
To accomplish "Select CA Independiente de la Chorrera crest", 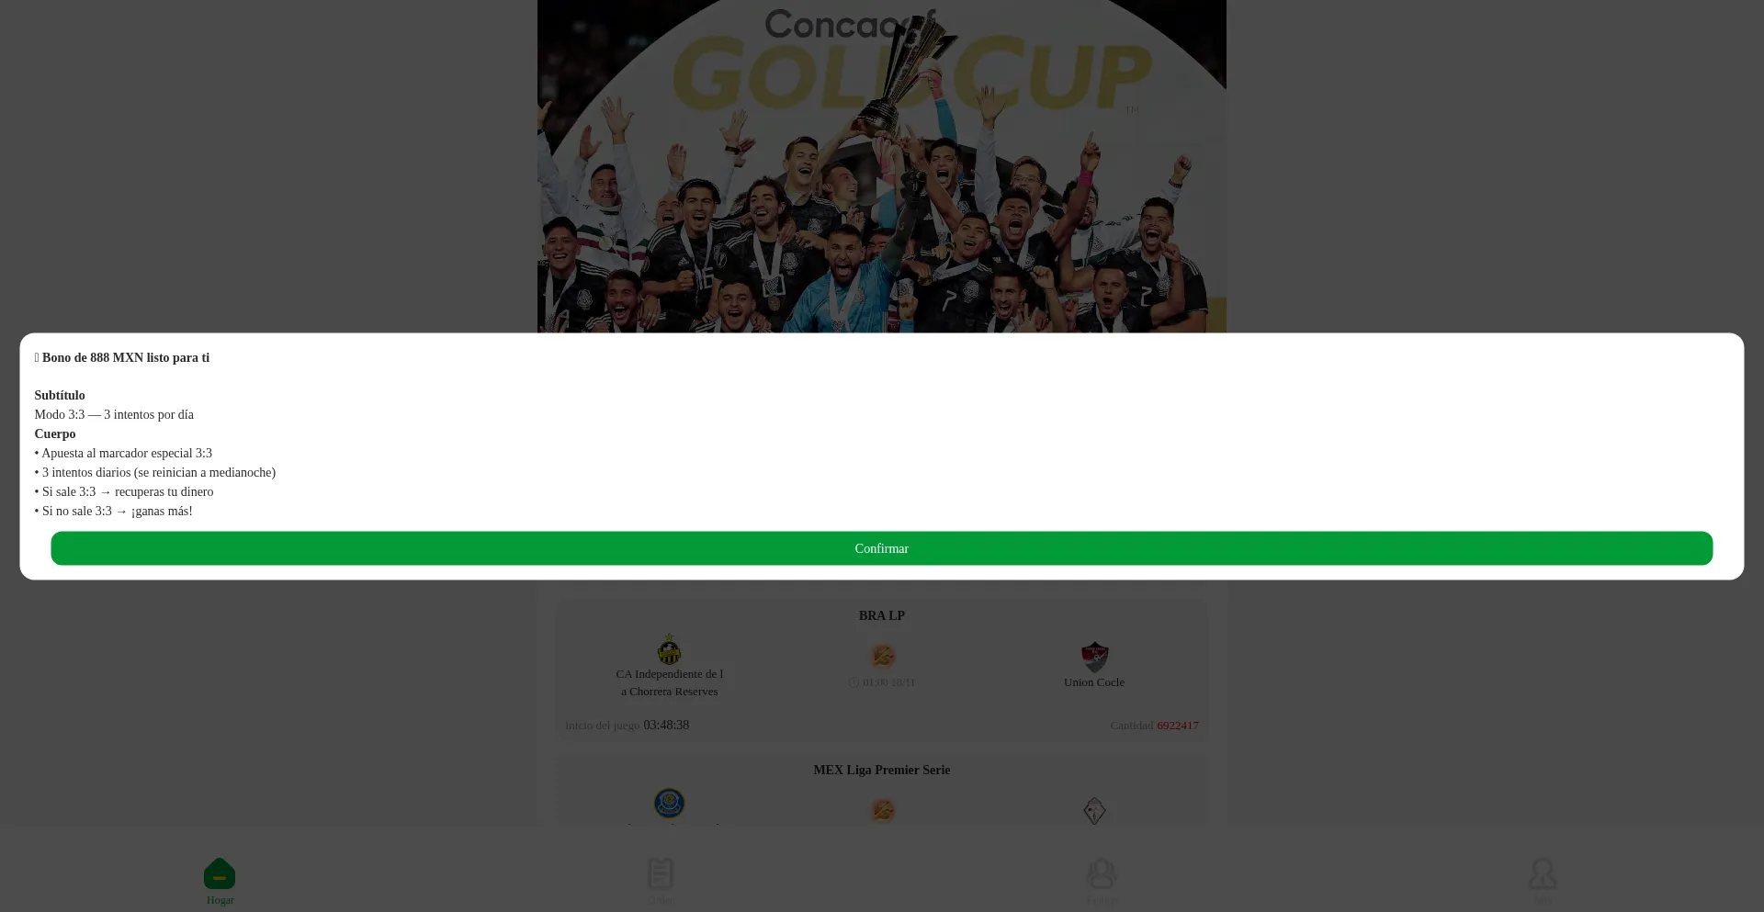I will (x=670, y=649).
